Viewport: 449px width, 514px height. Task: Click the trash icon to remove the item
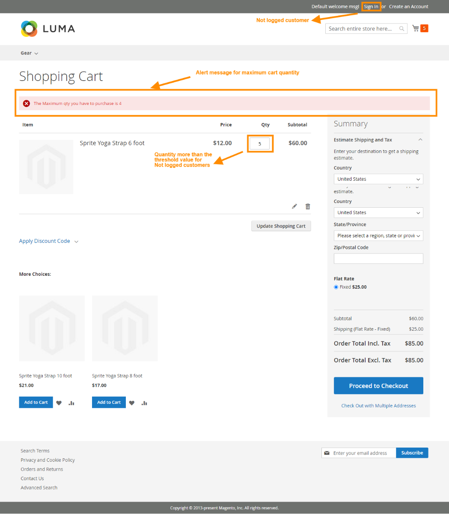307,206
